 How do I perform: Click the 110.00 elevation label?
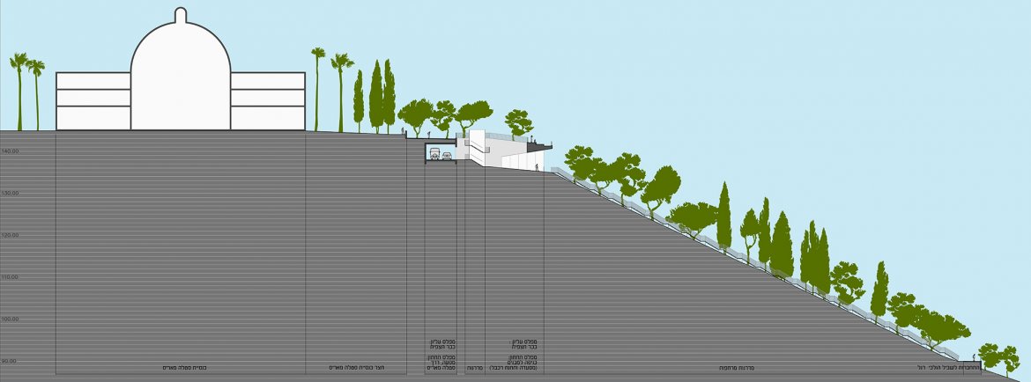[11, 277]
